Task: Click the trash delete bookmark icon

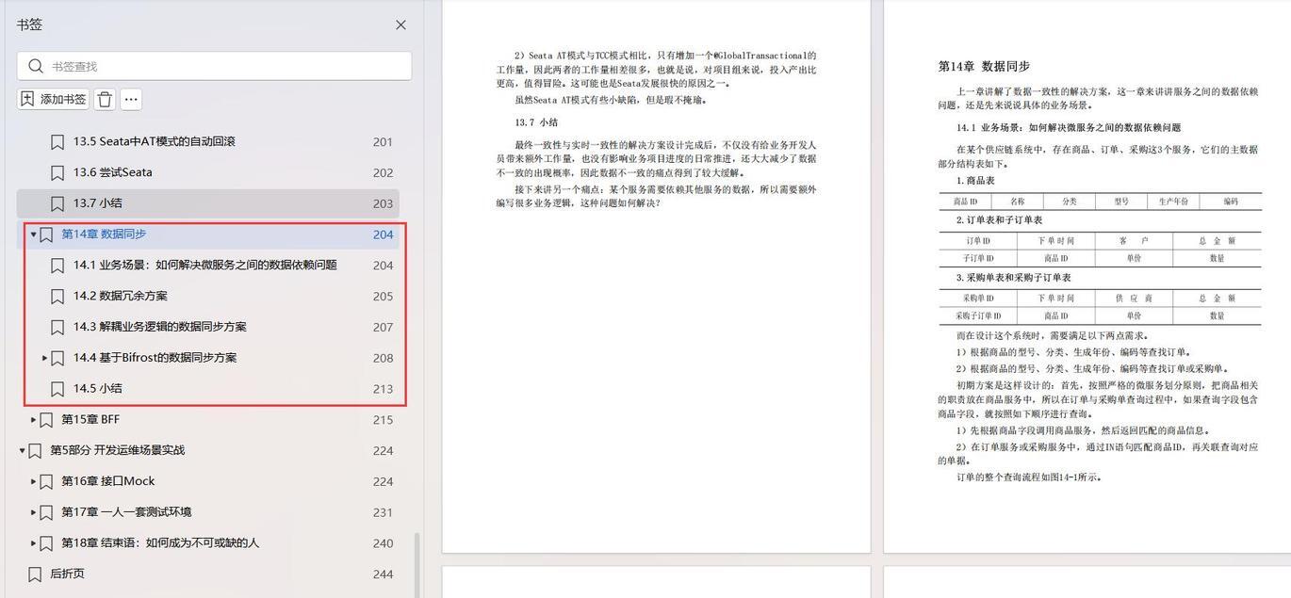Action: click(105, 99)
